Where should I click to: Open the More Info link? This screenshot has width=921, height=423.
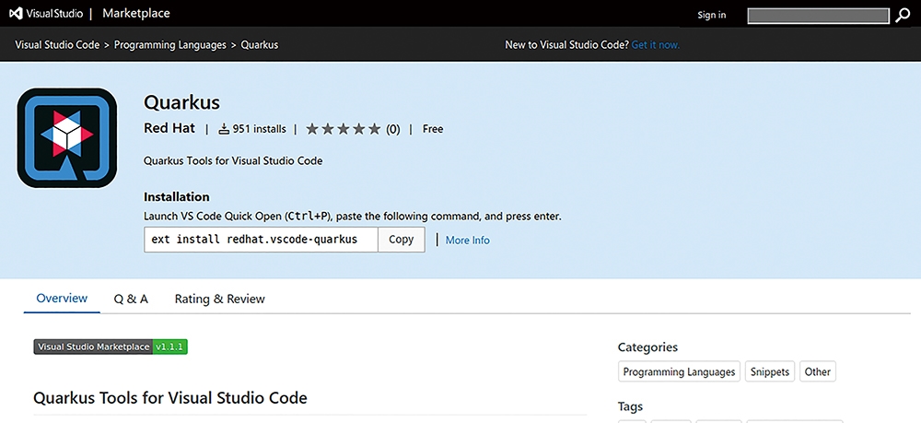[468, 241]
